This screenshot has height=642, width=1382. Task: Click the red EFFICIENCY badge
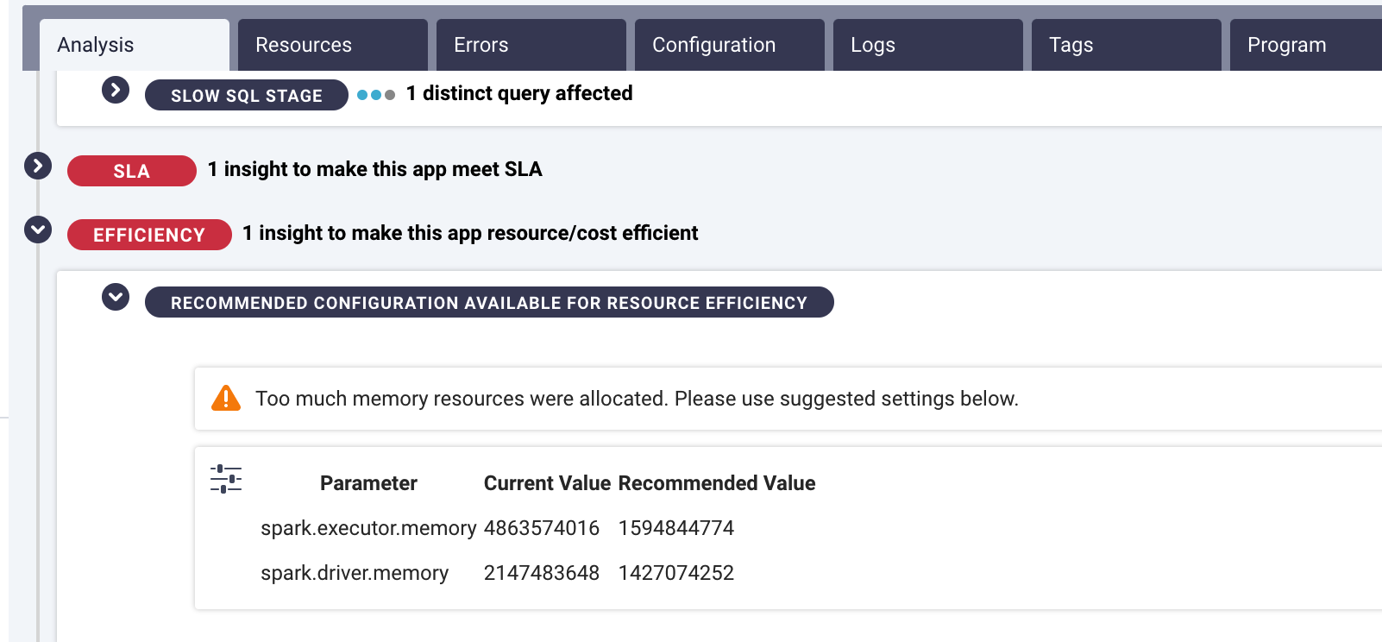click(149, 235)
